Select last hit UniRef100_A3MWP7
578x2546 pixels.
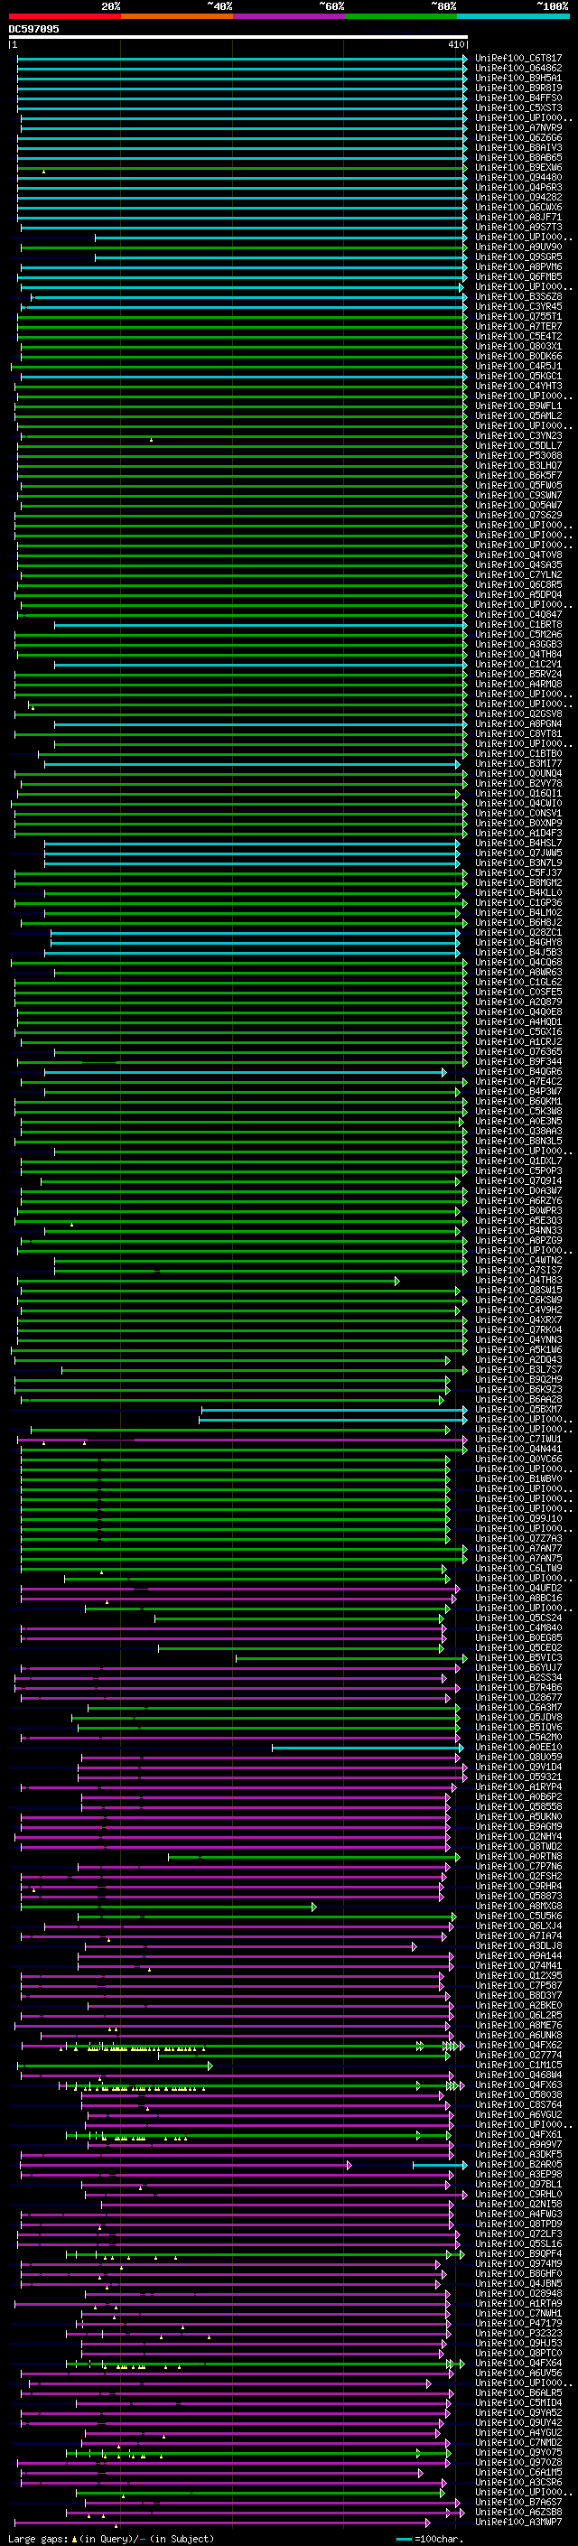click(518, 2522)
